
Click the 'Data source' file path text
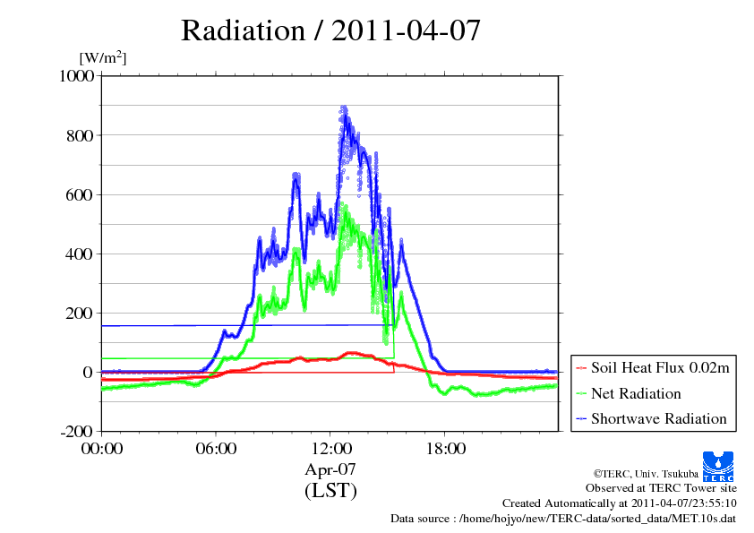563,519
